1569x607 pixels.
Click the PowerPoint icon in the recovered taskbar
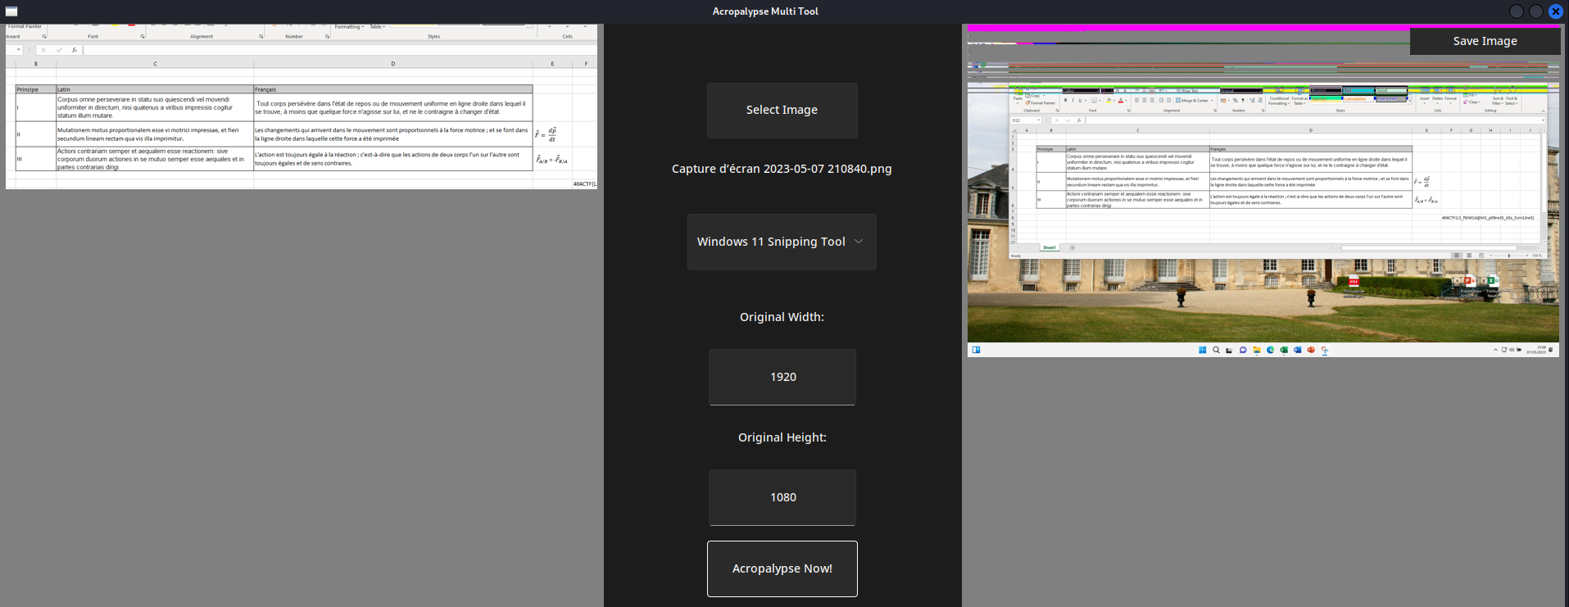[x=1311, y=350]
